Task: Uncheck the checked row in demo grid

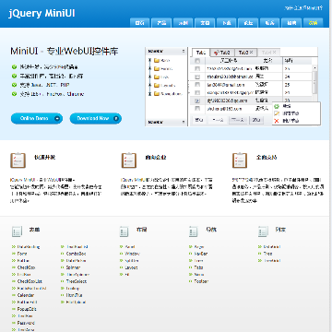Action: [x=197, y=101]
